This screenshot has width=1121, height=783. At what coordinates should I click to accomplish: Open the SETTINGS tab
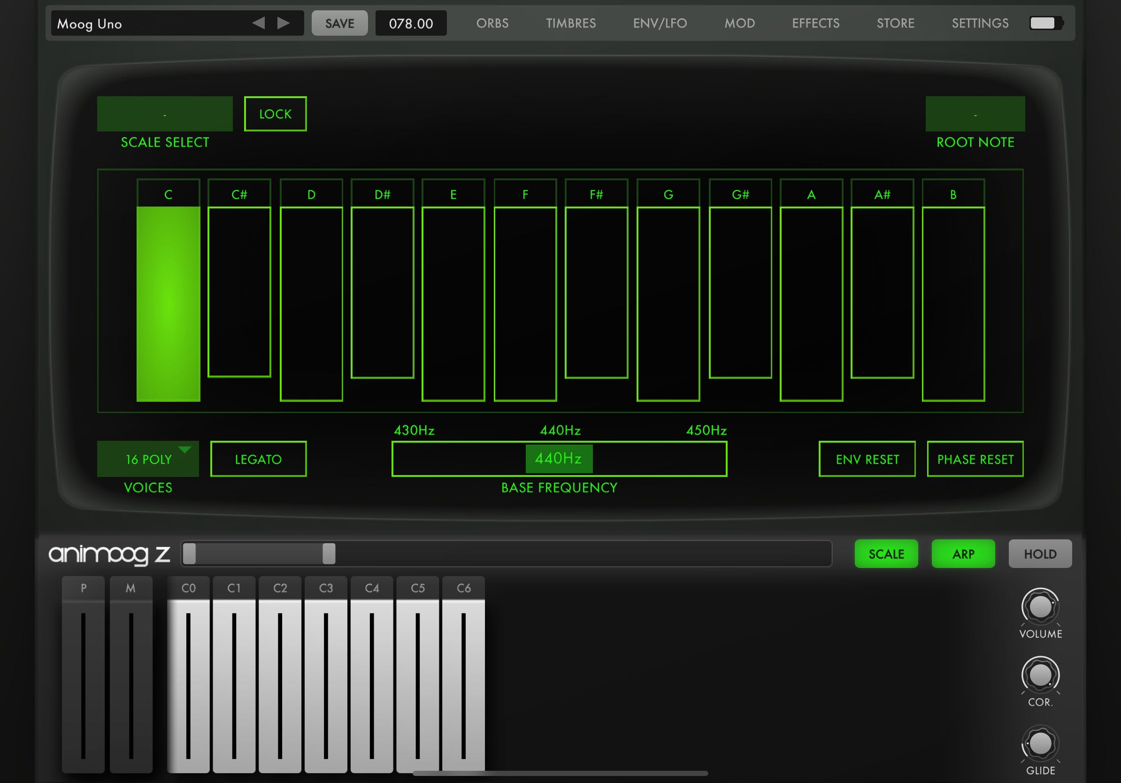pos(980,23)
